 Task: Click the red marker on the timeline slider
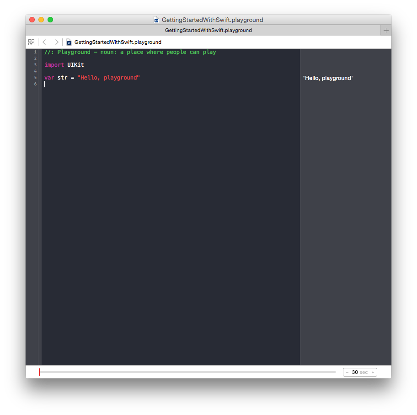click(39, 372)
